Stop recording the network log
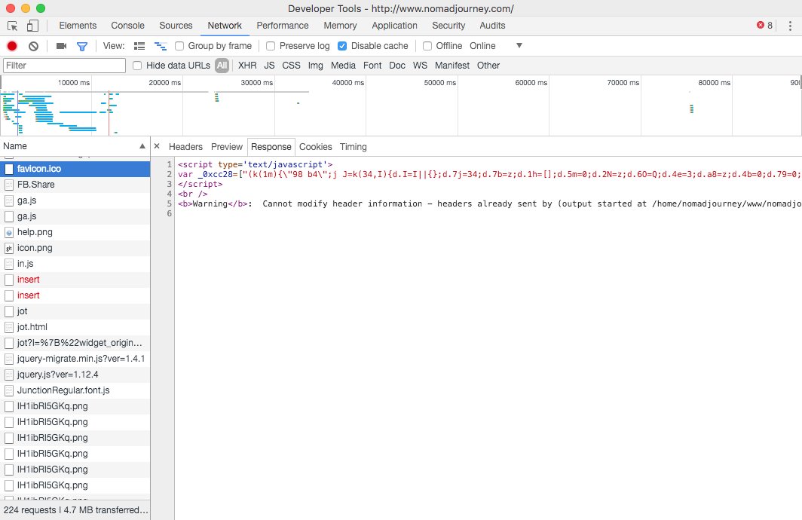Viewport: 802px width, 520px height. [x=12, y=46]
